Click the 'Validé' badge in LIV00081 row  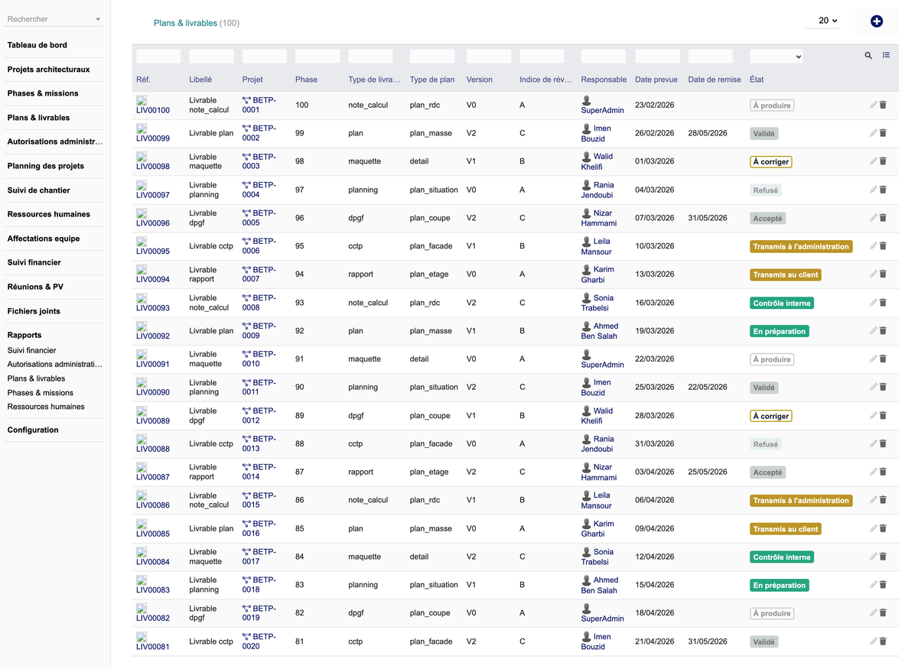[x=764, y=641]
